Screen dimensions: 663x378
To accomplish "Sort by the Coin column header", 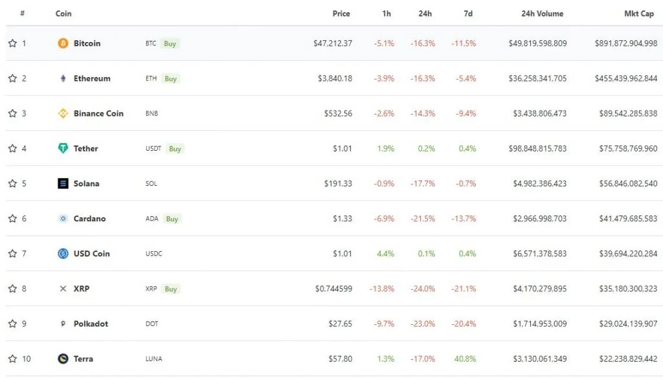I will [x=63, y=14].
